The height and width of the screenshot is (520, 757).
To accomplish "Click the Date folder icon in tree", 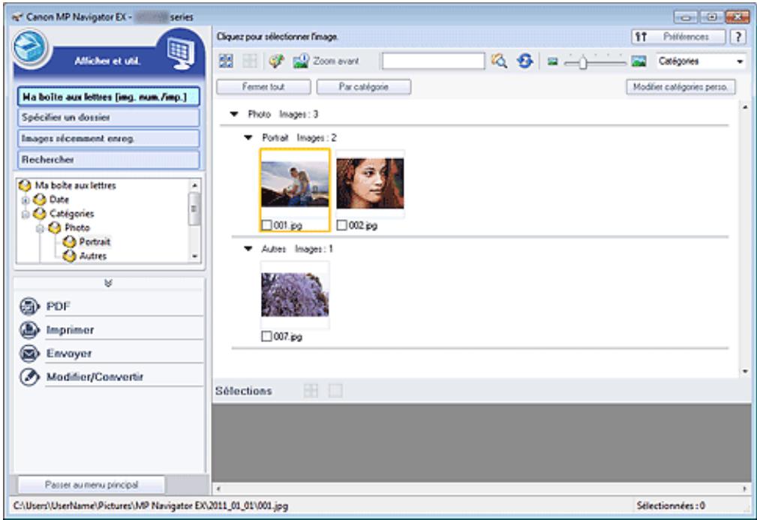I will [40, 200].
